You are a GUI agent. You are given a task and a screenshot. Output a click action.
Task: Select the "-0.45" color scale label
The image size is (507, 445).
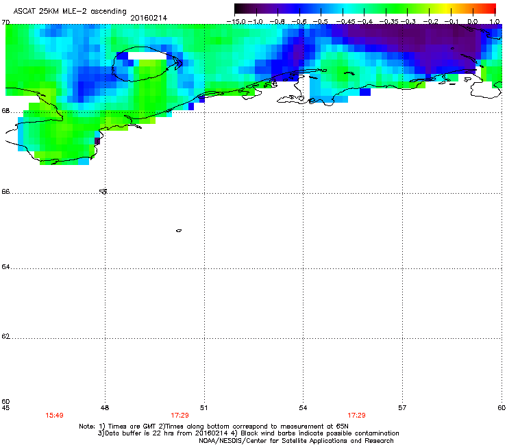346,22
